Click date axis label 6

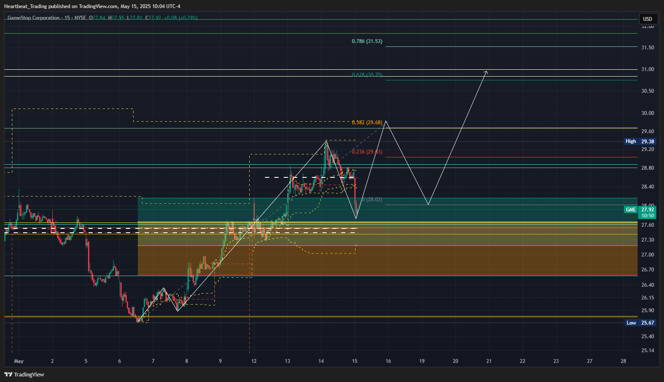point(120,361)
